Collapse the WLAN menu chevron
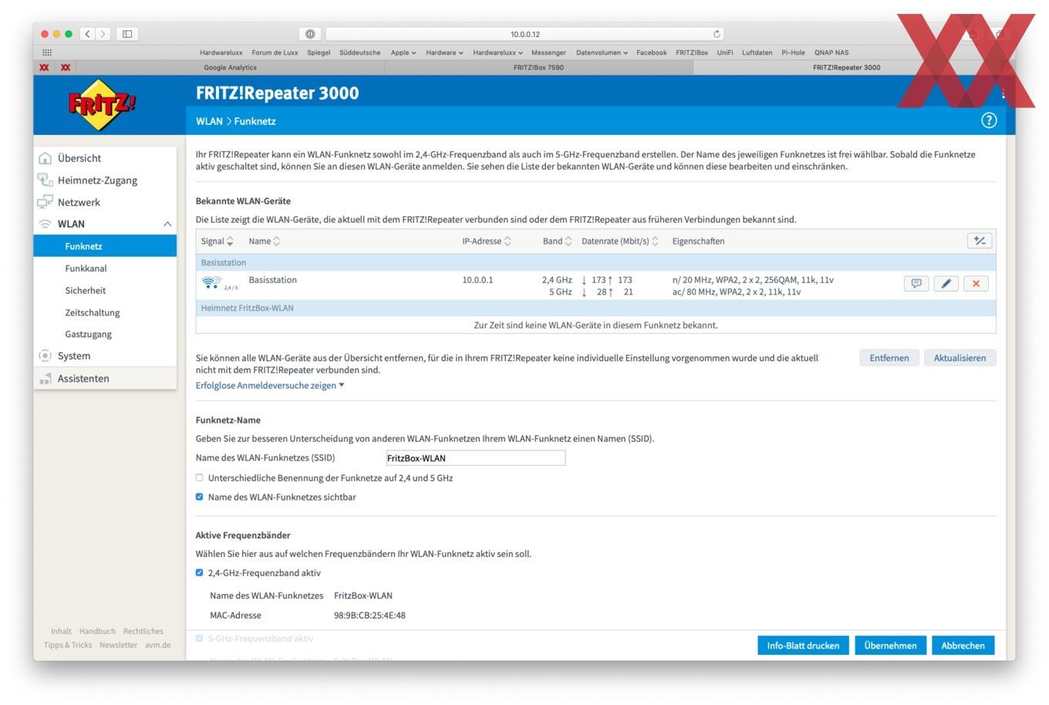Screen dimensions: 1049x705 coord(167,224)
